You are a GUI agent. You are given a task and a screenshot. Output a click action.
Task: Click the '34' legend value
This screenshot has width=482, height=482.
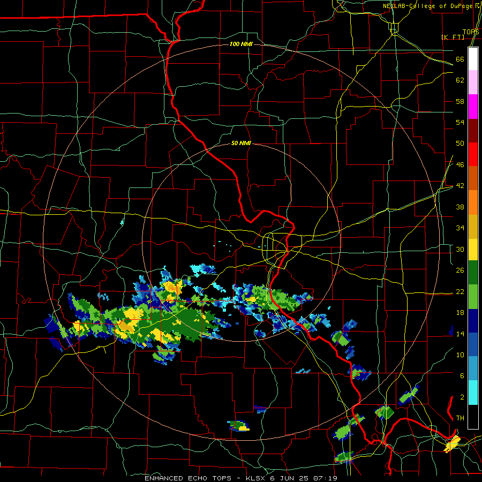pyautogui.click(x=460, y=228)
